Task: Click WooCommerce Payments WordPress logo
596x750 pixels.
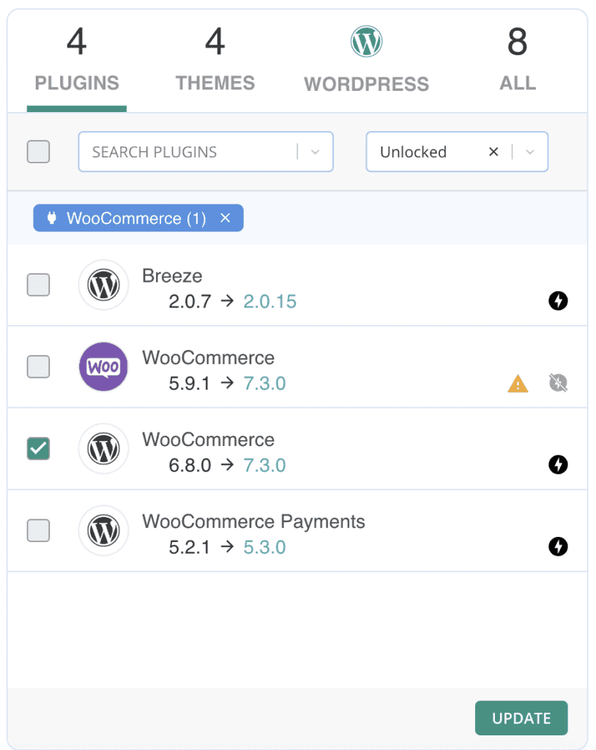Action: coord(103,530)
